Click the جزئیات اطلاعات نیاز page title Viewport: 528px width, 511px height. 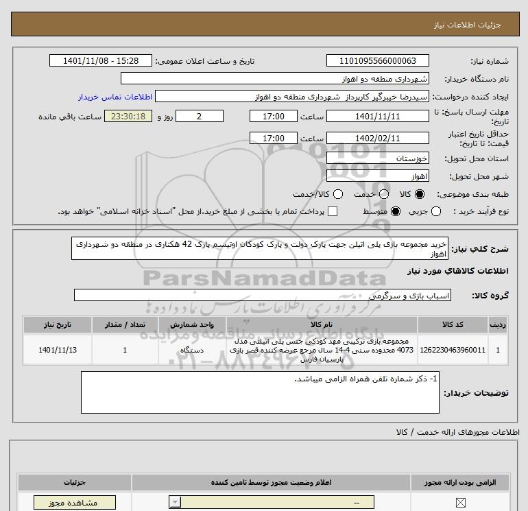[x=468, y=25]
